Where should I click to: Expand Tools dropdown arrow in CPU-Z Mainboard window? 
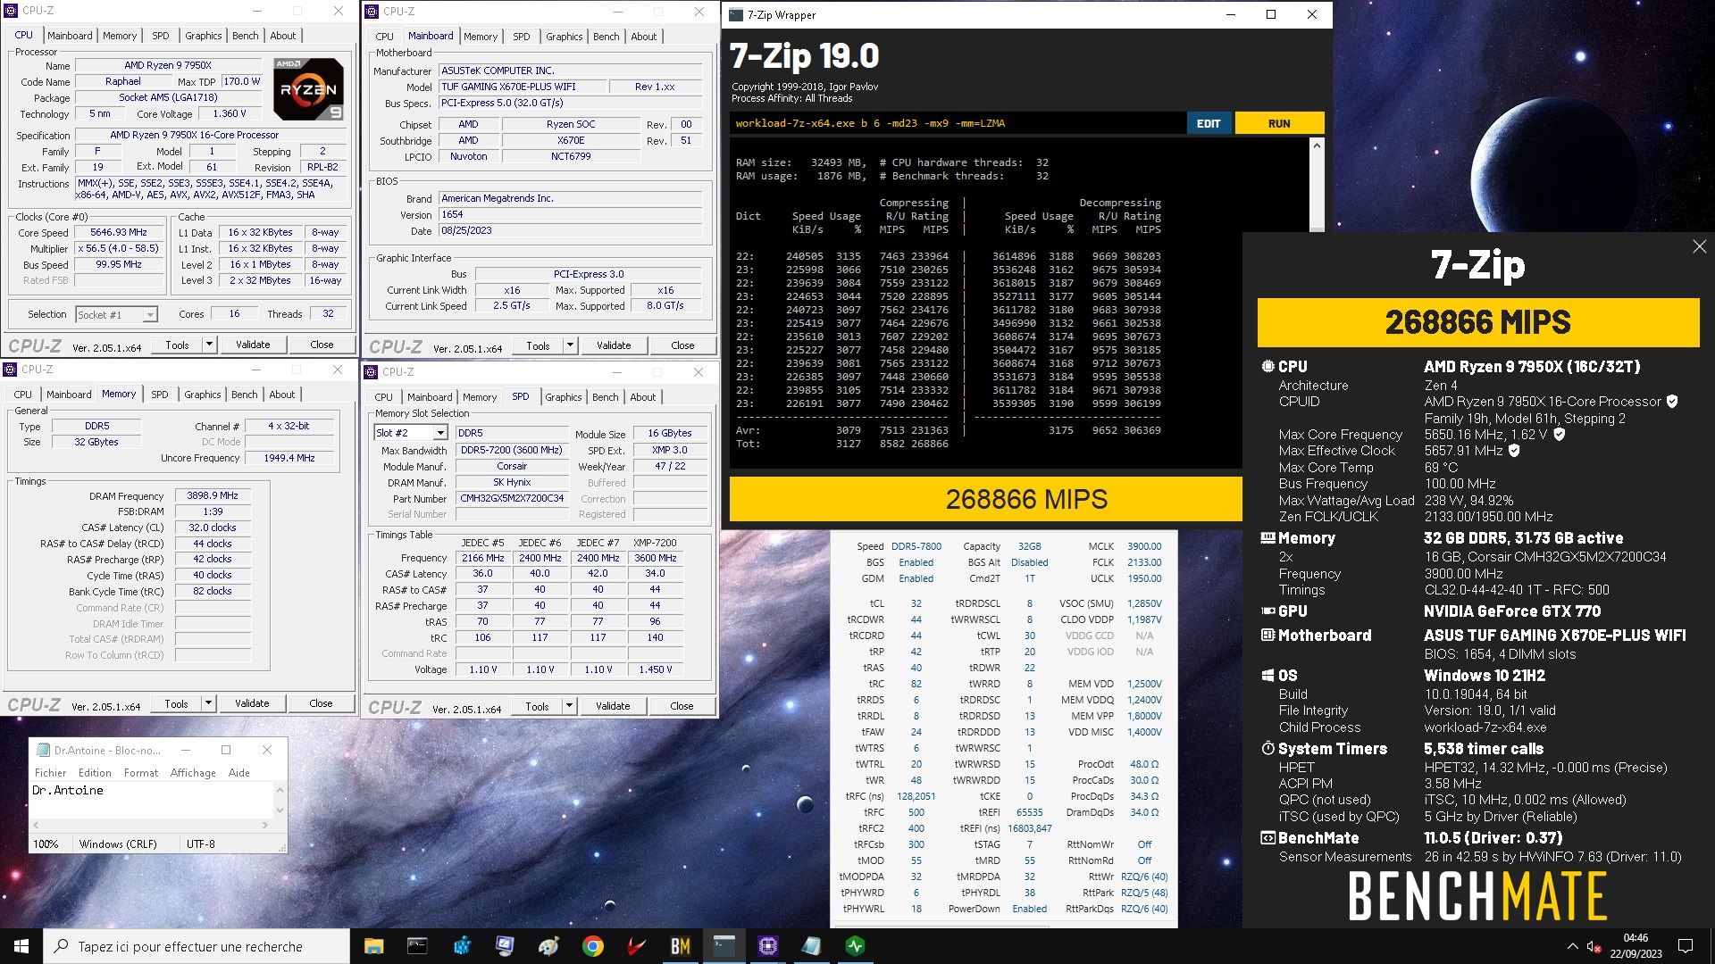coord(570,345)
